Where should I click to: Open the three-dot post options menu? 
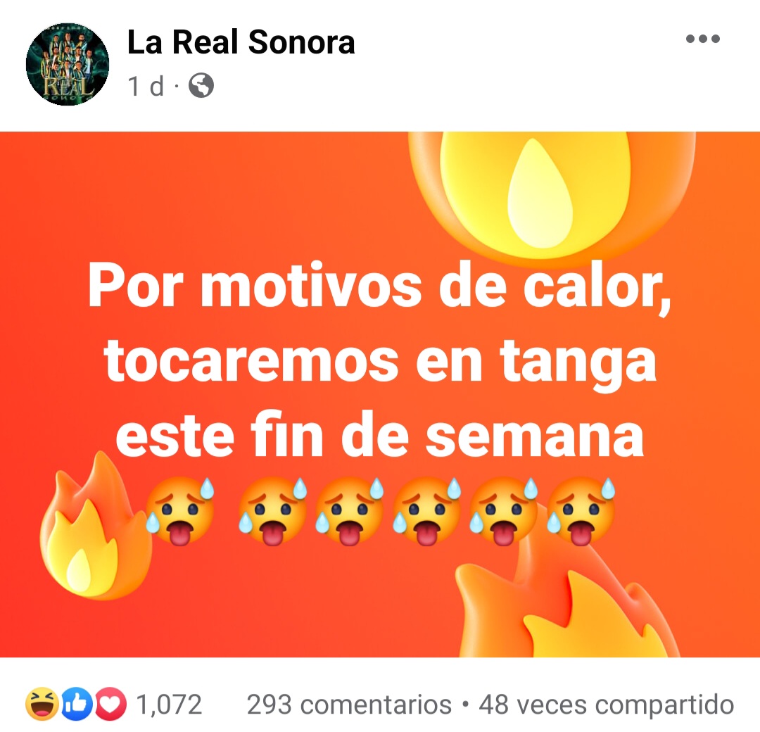pos(703,39)
